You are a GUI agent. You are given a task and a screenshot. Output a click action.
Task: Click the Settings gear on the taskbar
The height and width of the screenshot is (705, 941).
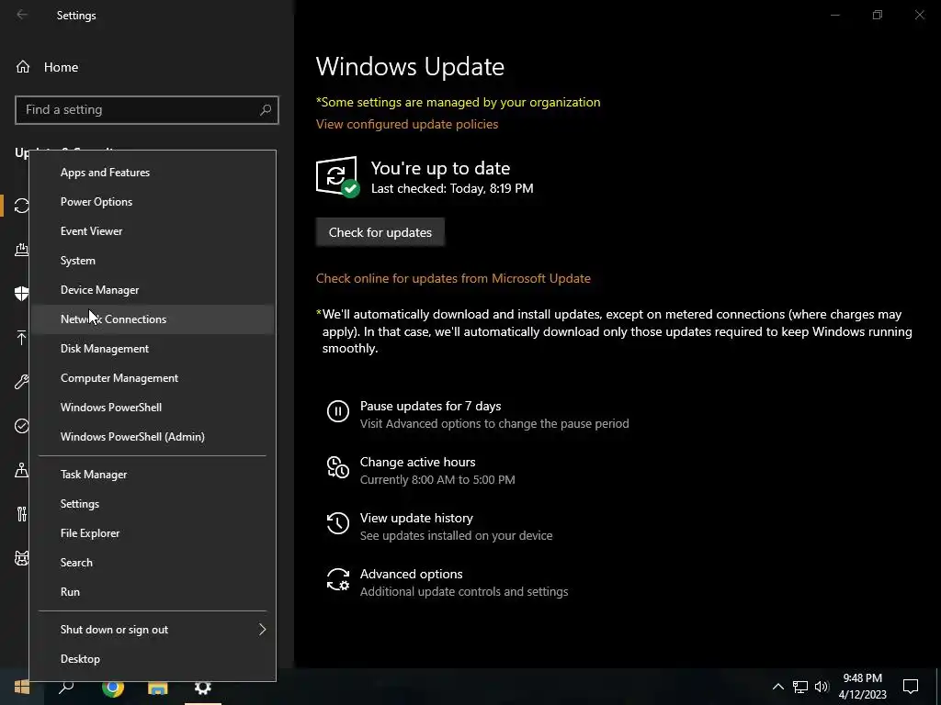[203, 687]
